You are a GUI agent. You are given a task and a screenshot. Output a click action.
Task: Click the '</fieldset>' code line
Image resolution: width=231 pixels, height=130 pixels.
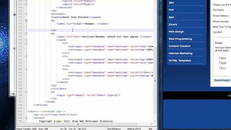pos(58,89)
